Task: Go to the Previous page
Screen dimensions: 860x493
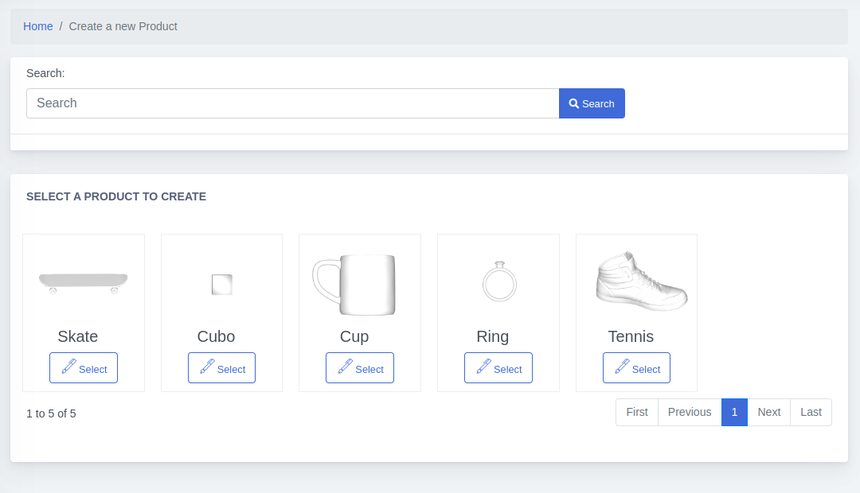Action: pyautogui.click(x=690, y=412)
